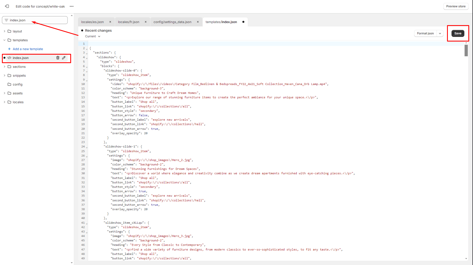Rename index.json using the pencil icon
473x265 pixels.
(64, 58)
